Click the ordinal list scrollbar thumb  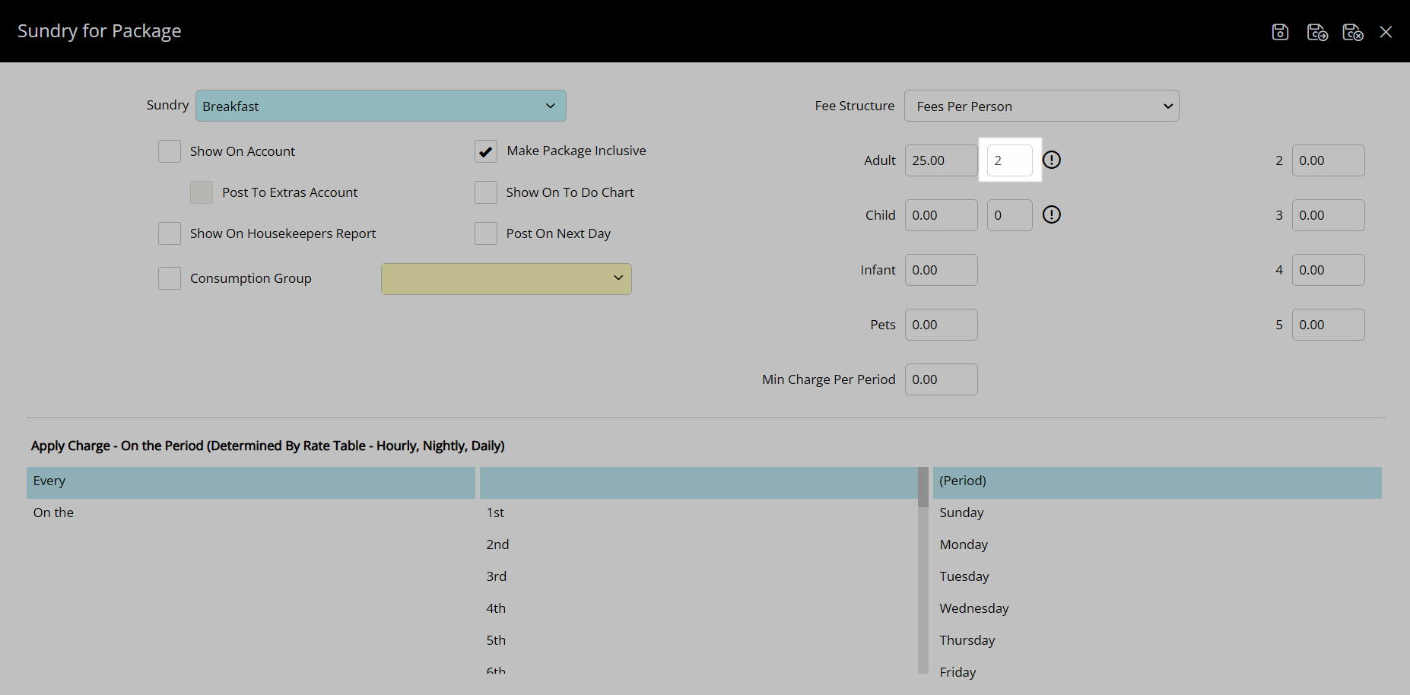(923, 487)
